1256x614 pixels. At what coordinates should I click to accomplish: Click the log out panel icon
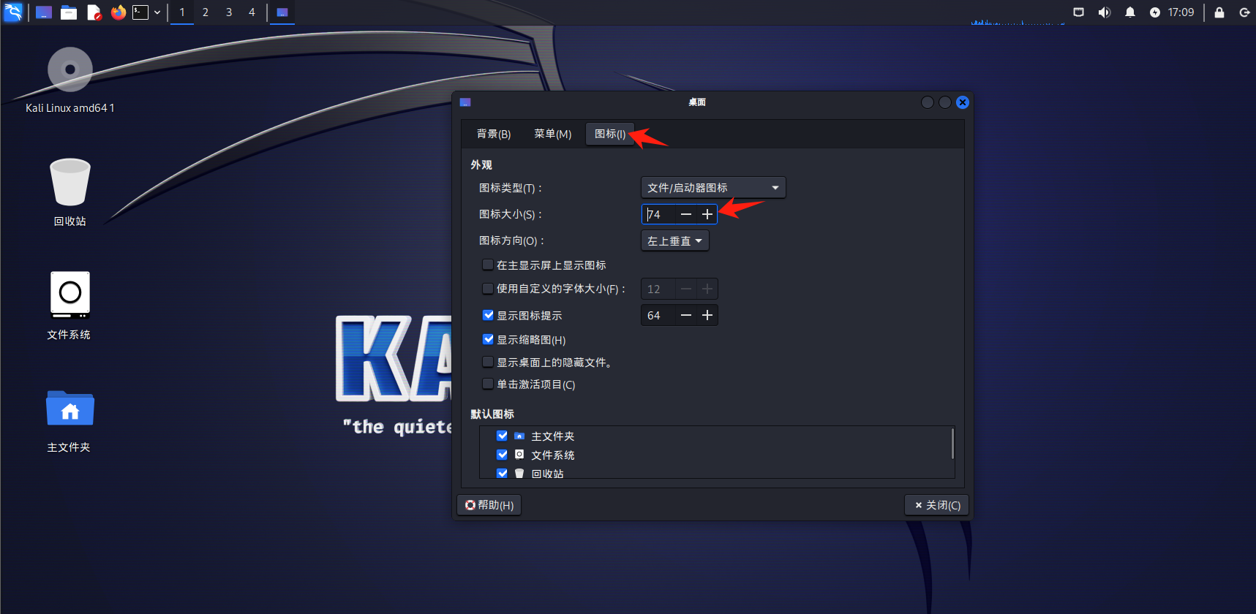(x=1244, y=12)
